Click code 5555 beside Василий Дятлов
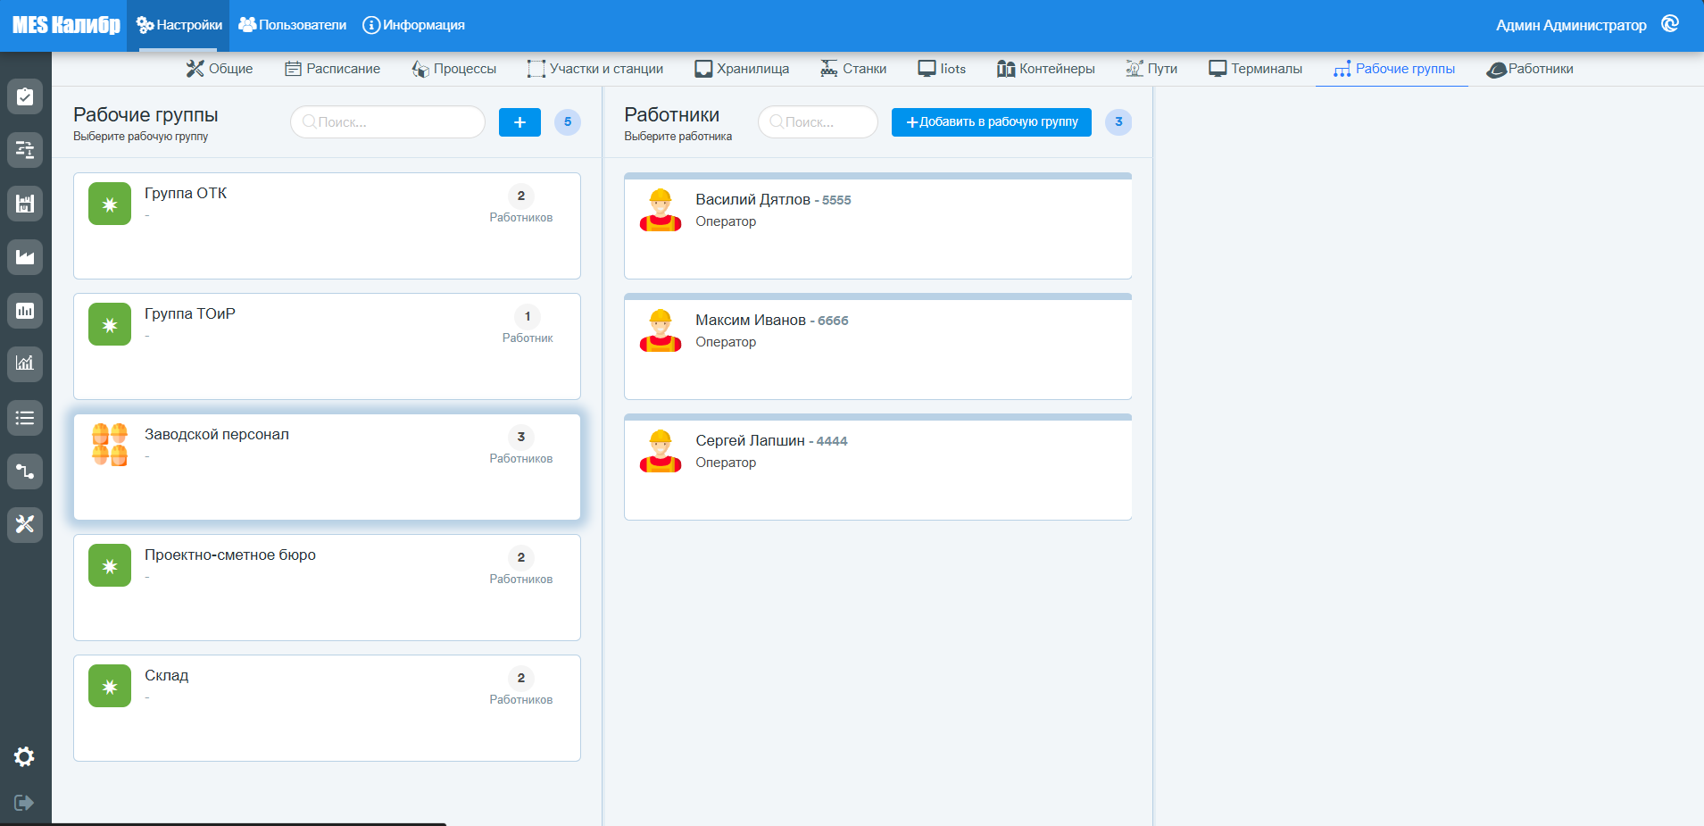This screenshot has height=826, width=1704. coord(836,200)
